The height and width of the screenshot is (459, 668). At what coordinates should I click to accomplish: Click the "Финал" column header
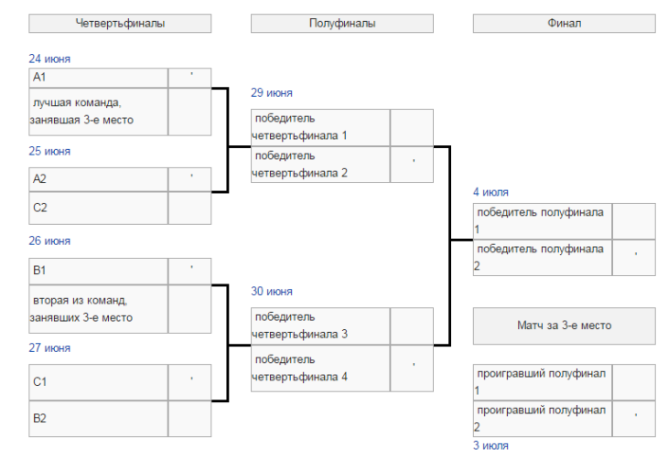point(564,24)
